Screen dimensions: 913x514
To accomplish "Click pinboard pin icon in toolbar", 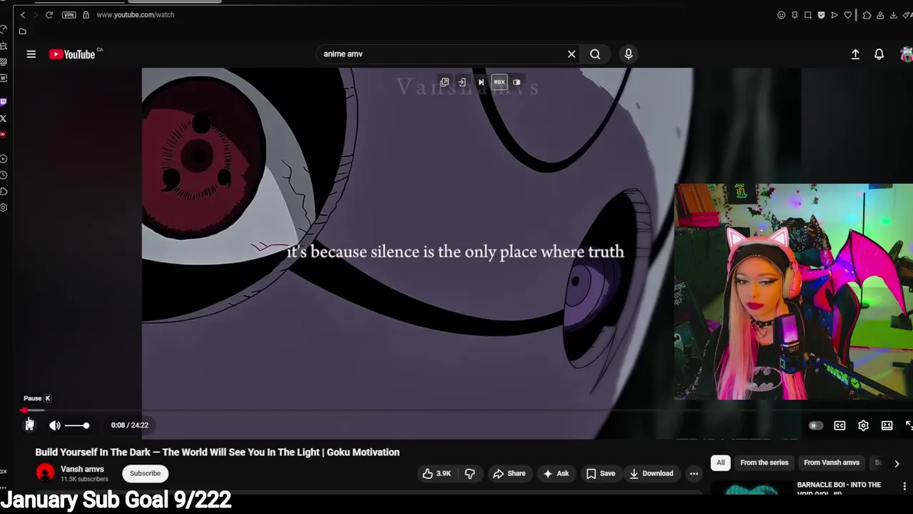I will pos(795,15).
